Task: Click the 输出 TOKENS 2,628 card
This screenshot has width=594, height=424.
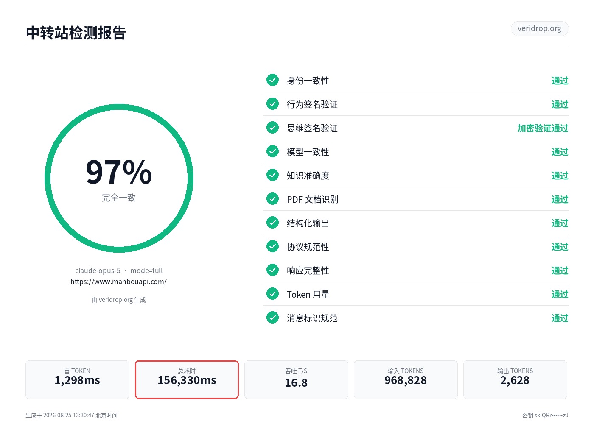Action: point(515,379)
